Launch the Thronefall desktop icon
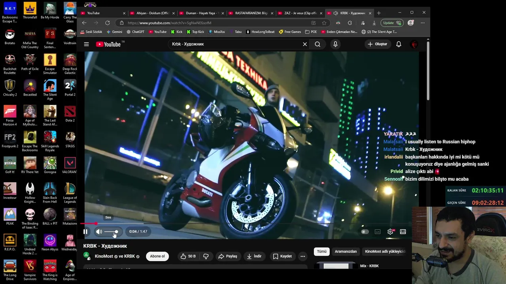506x284 pixels. 30,11
